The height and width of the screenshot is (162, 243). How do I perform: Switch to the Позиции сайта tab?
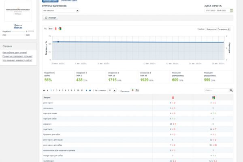click(50, 1)
